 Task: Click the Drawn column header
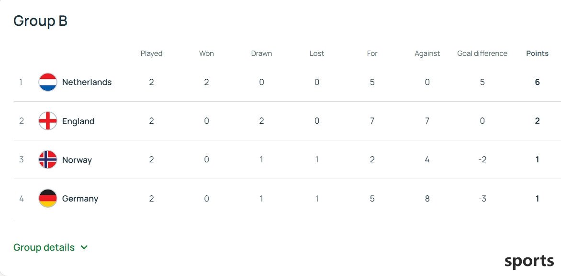pyautogui.click(x=261, y=53)
